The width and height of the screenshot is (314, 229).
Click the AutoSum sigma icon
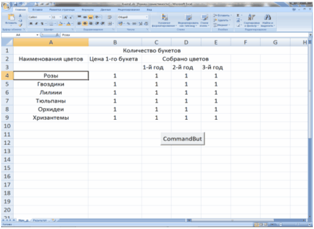click(238, 16)
